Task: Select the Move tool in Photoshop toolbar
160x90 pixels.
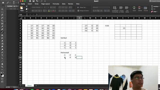Action: [x=2, y=9]
